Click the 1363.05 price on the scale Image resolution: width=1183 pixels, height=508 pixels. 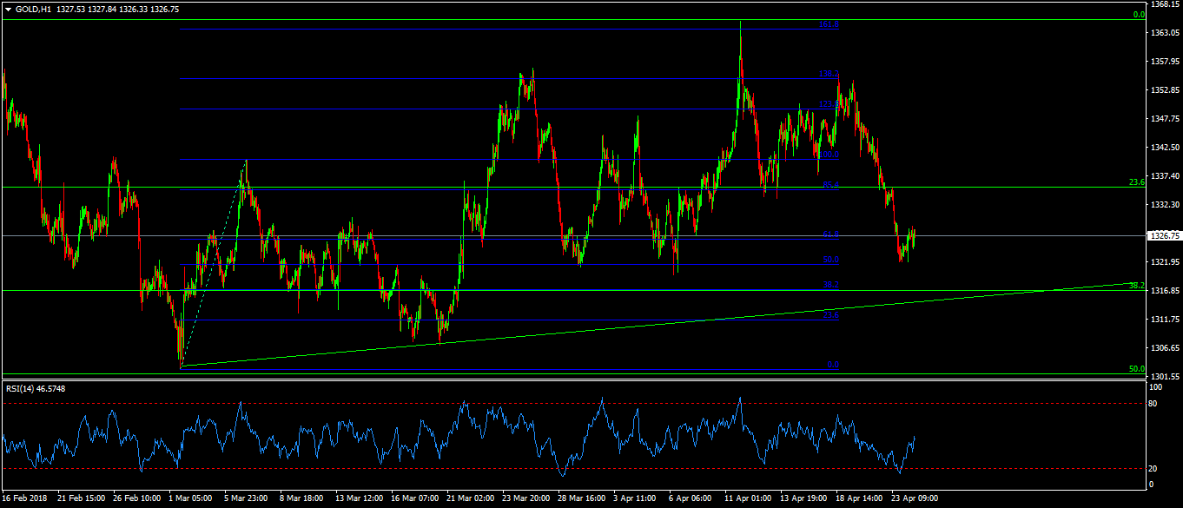point(1162,33)
